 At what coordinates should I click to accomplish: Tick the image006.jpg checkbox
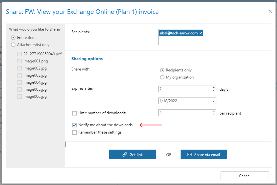point(20,97)
